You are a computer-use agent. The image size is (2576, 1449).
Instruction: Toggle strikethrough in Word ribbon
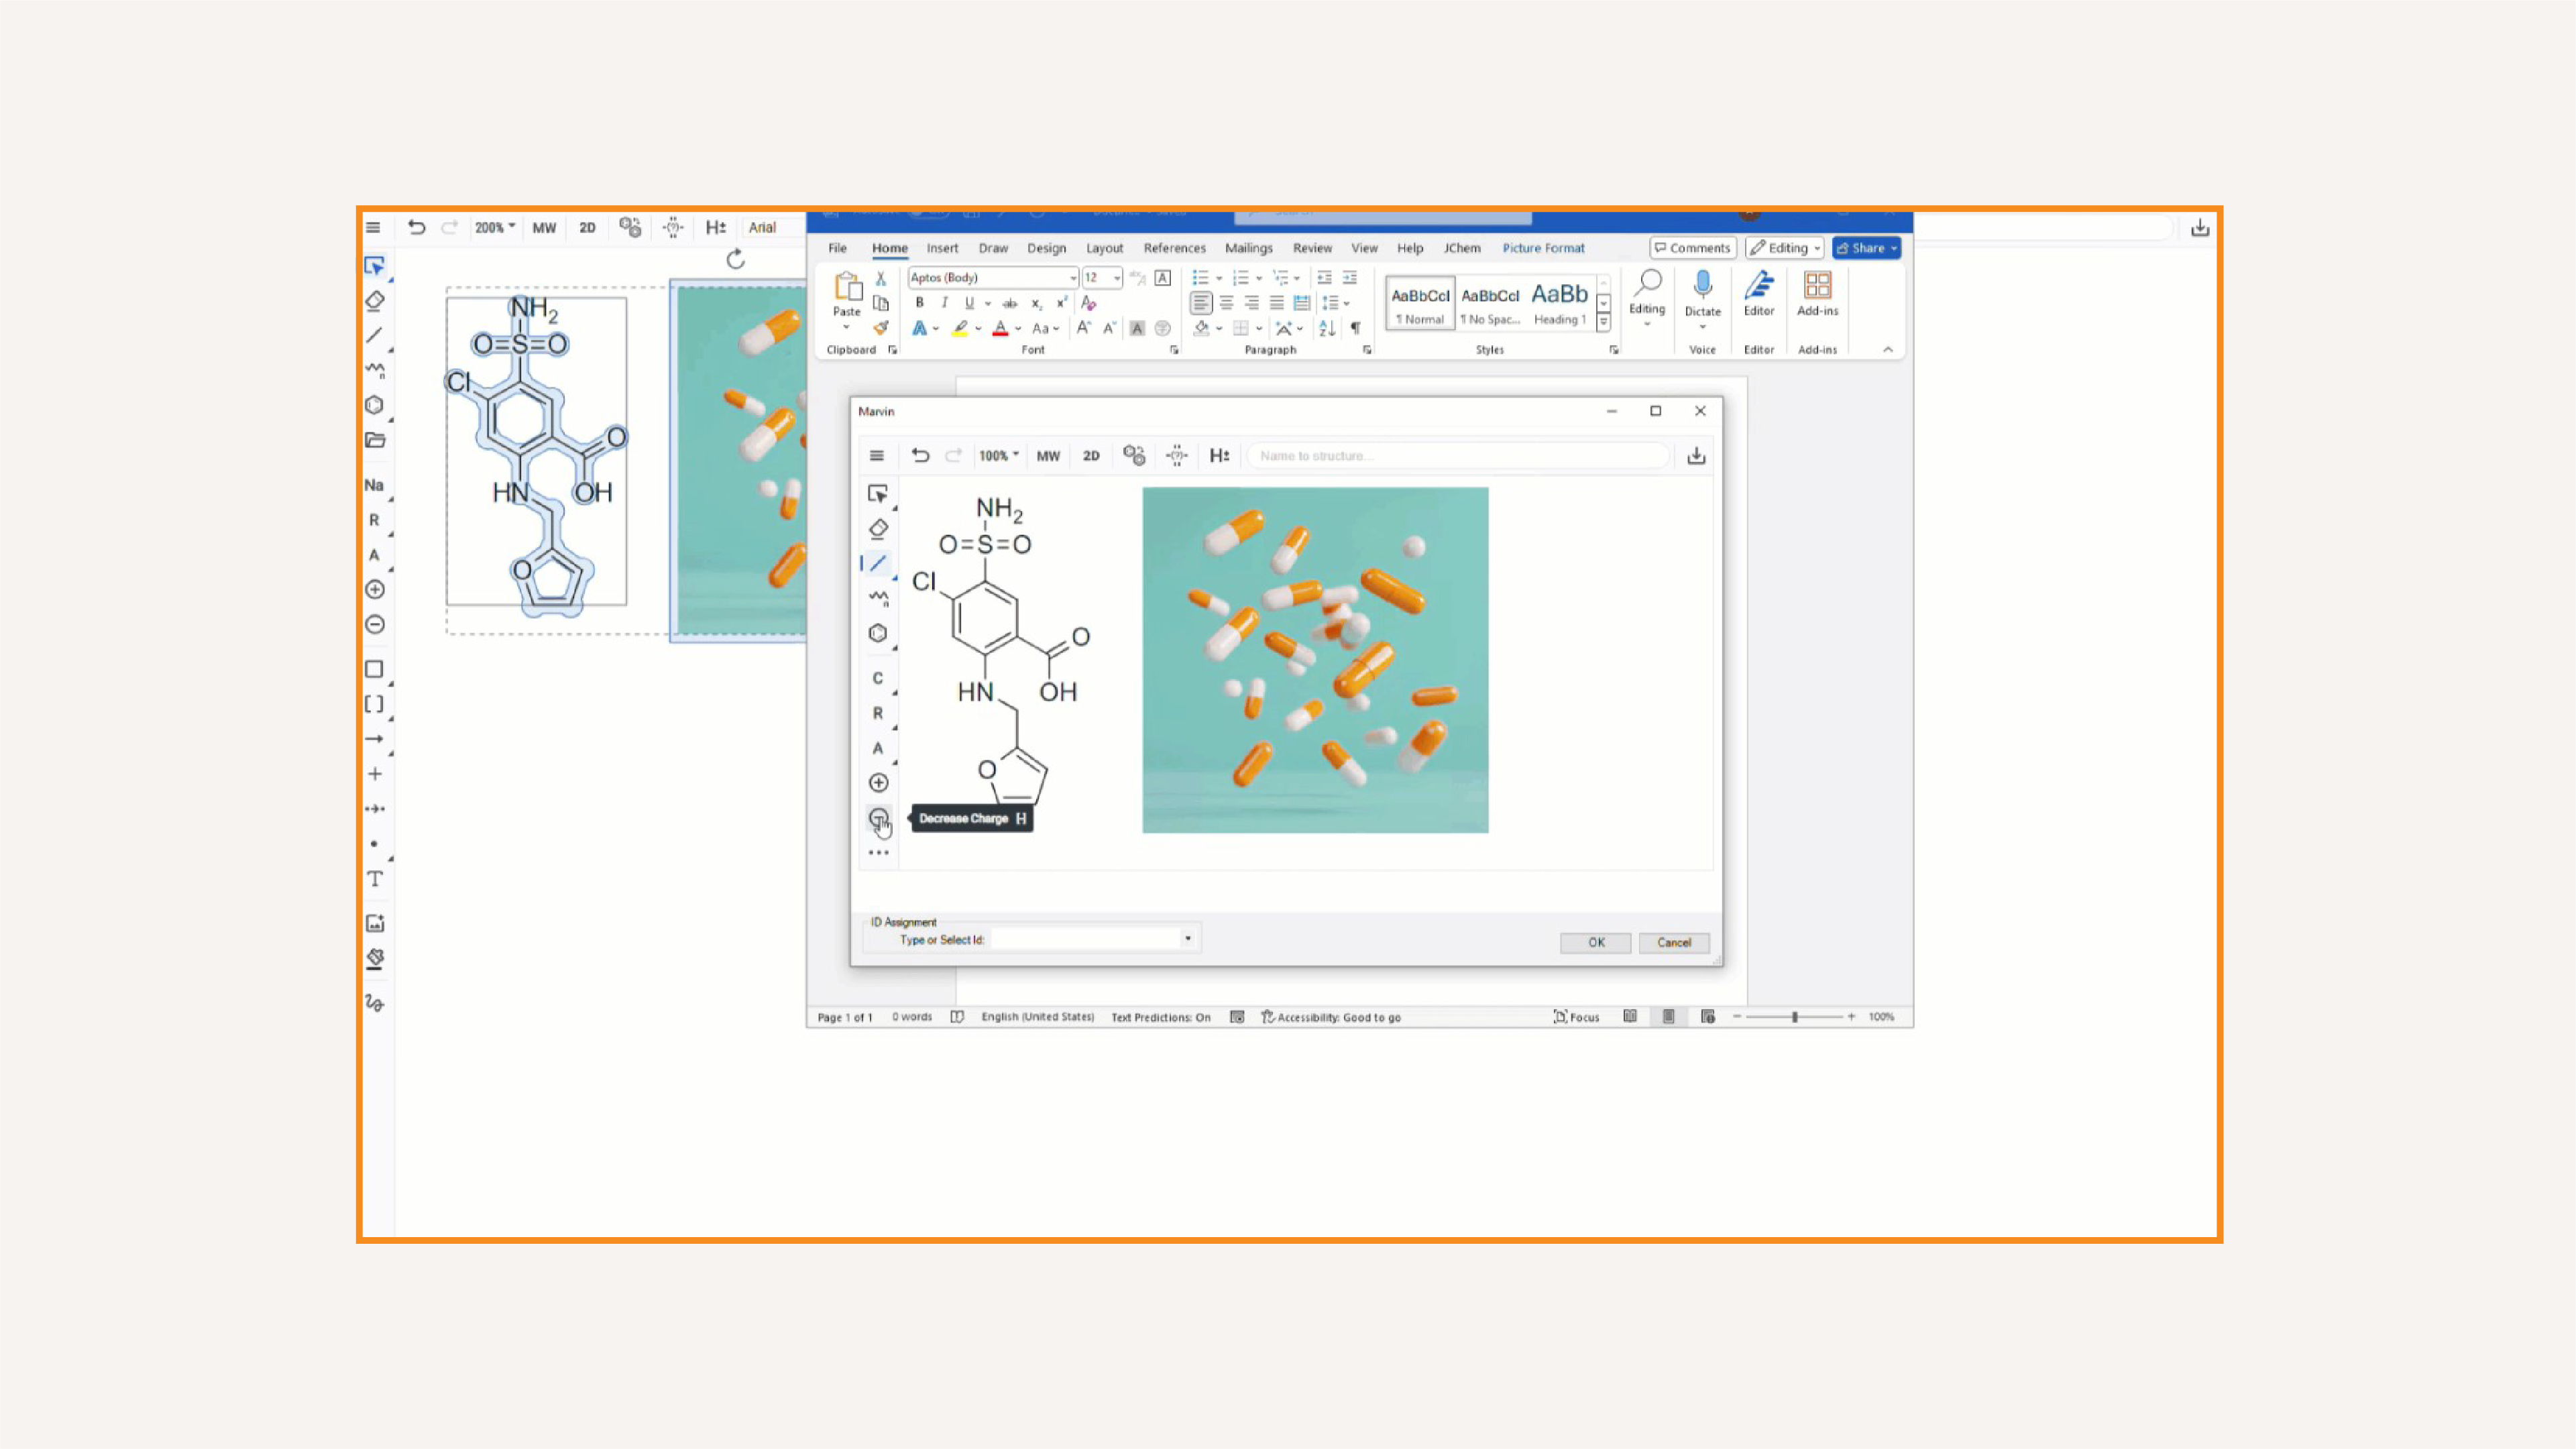pyautogui.click(x=1010, y=303)
